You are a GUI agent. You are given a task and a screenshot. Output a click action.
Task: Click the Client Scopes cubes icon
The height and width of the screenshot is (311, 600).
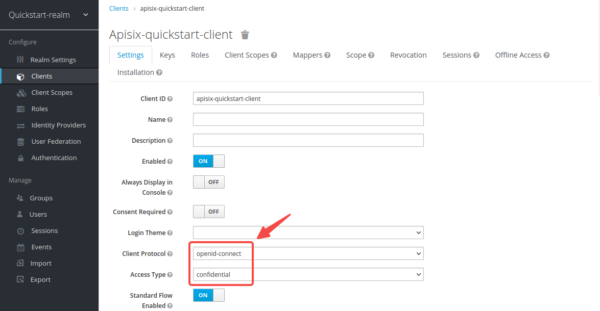click(x=21, y=93)
